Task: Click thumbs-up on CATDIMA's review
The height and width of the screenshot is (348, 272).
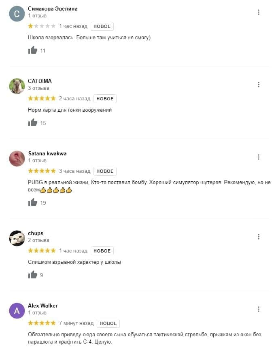Action: tap(33, 123)
